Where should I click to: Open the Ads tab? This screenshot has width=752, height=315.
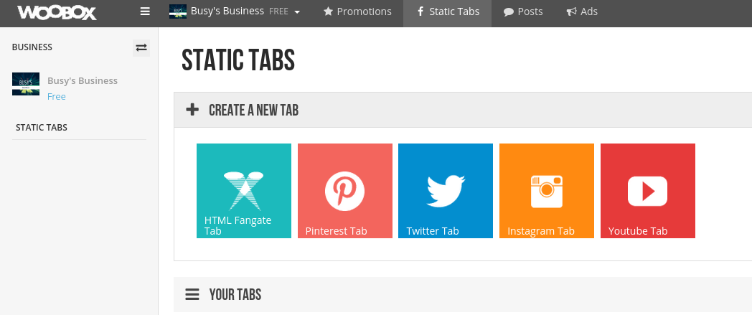[x=582, y=11]
